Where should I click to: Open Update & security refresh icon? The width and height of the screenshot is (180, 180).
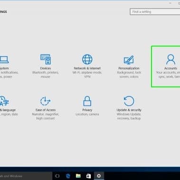(x=129, y=101)
